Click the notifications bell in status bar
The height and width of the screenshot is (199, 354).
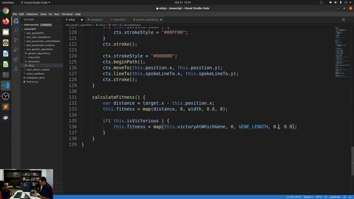click(350, 197)
